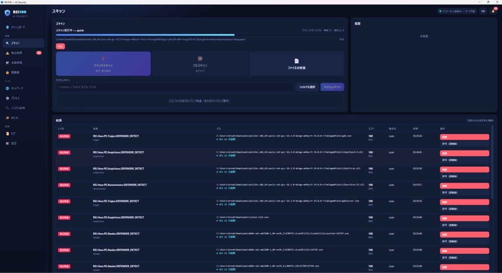
Task: Expand REI AI の説明 for ScanUtilityLauncher SETUP.exe
Action: (226, 237)
